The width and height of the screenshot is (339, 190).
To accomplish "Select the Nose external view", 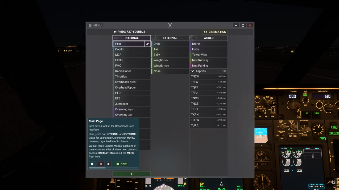I will (170, 71).
